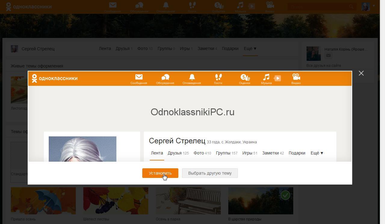Select В царстве природы theme thumbnail
Screen dimensions: 385x224
(x=261, y=201)
